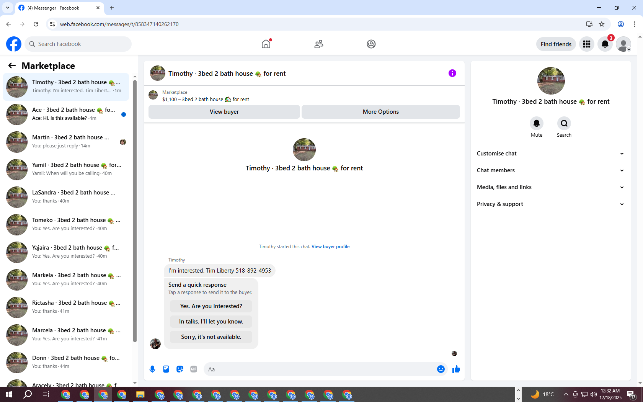
Task: Expand Customise chat section
Action: 551,154
